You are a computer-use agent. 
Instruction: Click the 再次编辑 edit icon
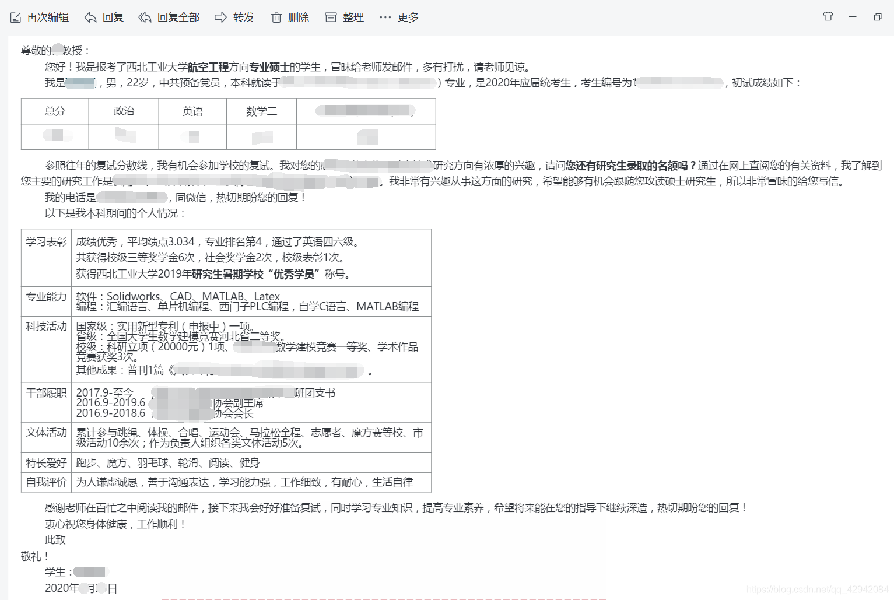[x=16, y=17]
